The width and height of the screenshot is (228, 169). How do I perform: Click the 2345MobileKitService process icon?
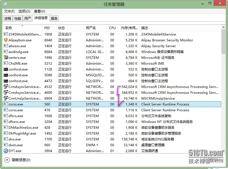(x=6, y=34)
